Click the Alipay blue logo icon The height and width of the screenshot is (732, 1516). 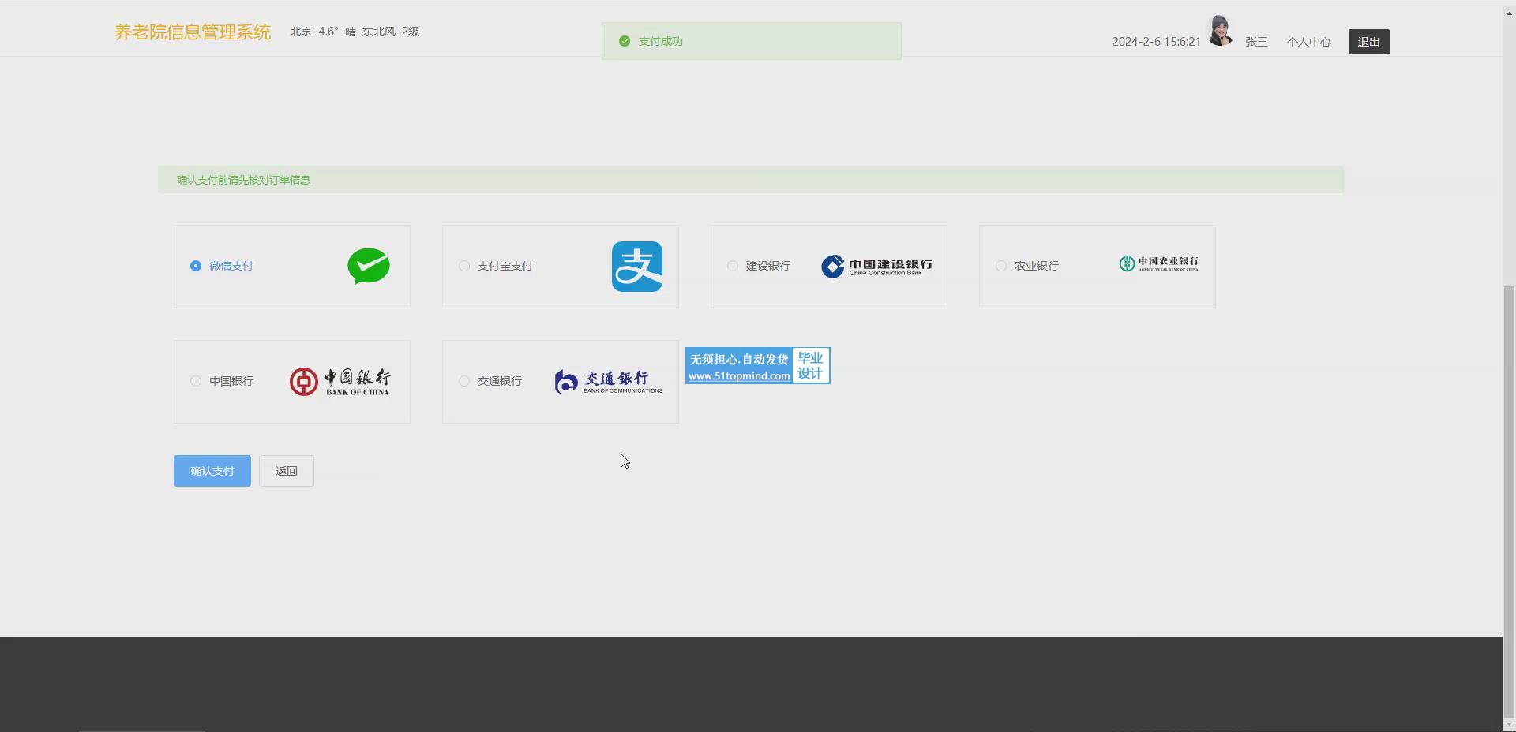636,267
